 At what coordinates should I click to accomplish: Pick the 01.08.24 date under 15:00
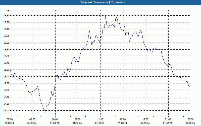[123, 123]
